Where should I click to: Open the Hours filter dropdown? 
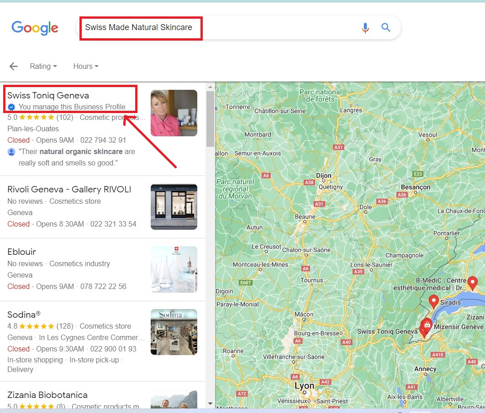click(86, 66)
